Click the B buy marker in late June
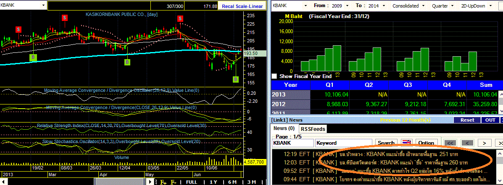 coord(236,79)
